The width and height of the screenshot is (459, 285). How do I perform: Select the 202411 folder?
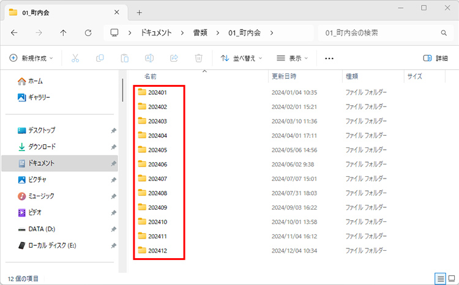point(152,236)
